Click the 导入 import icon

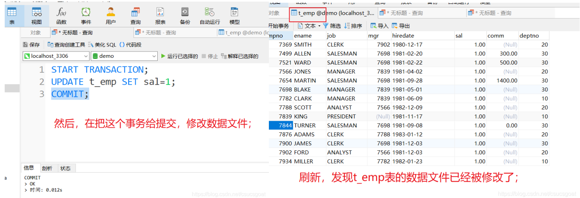pos(379,26)
